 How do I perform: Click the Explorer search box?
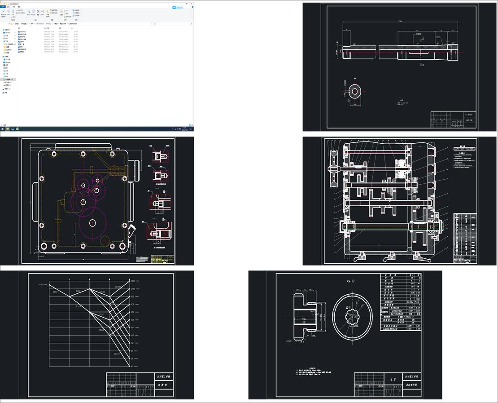175,24
